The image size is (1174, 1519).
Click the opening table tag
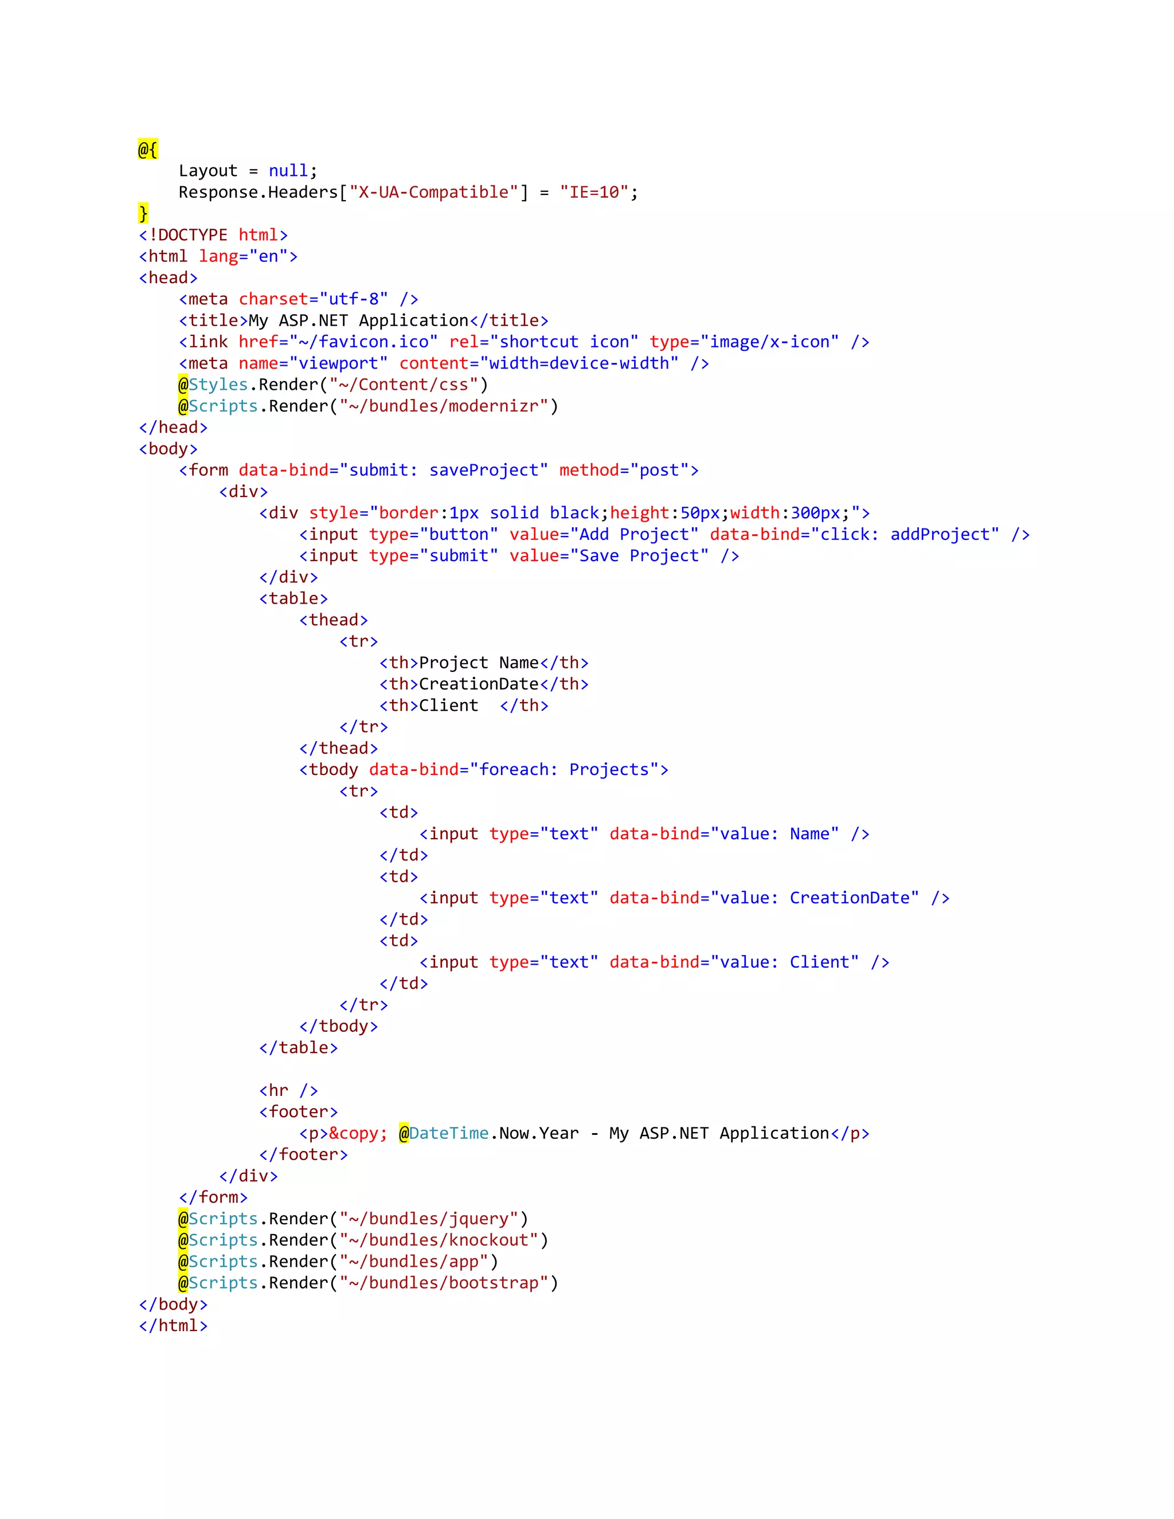click(x=293, y=598)
